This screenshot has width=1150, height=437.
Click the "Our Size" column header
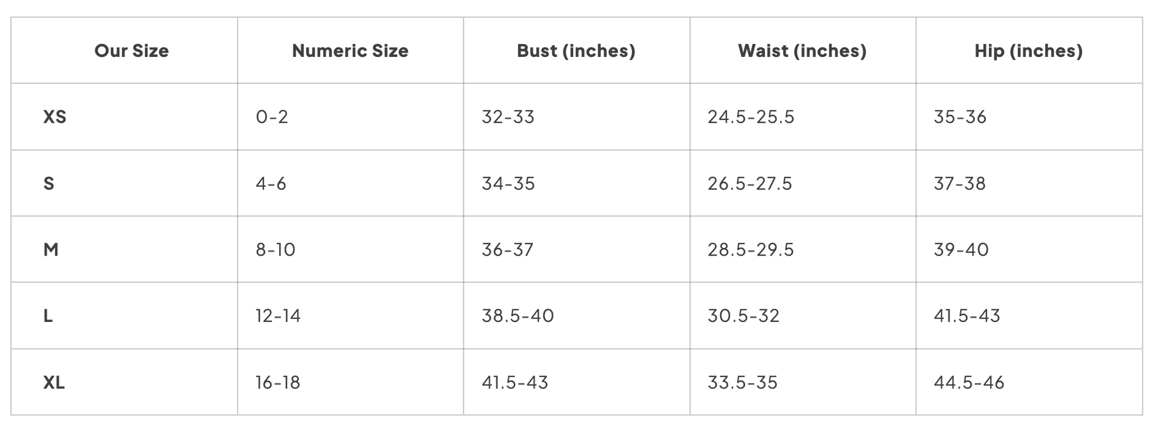pyautogui.click(x=132, y=51)
